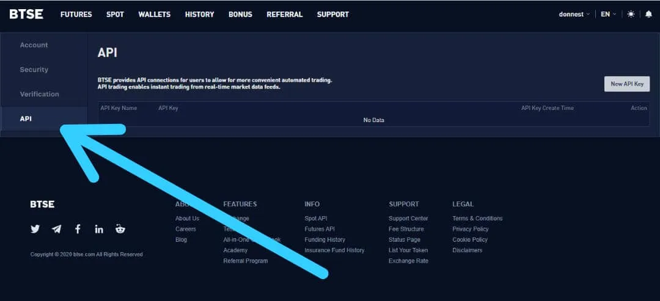660x301 pixels.
Task: Open the Insurance Fund History link
Action: (334, 250)
